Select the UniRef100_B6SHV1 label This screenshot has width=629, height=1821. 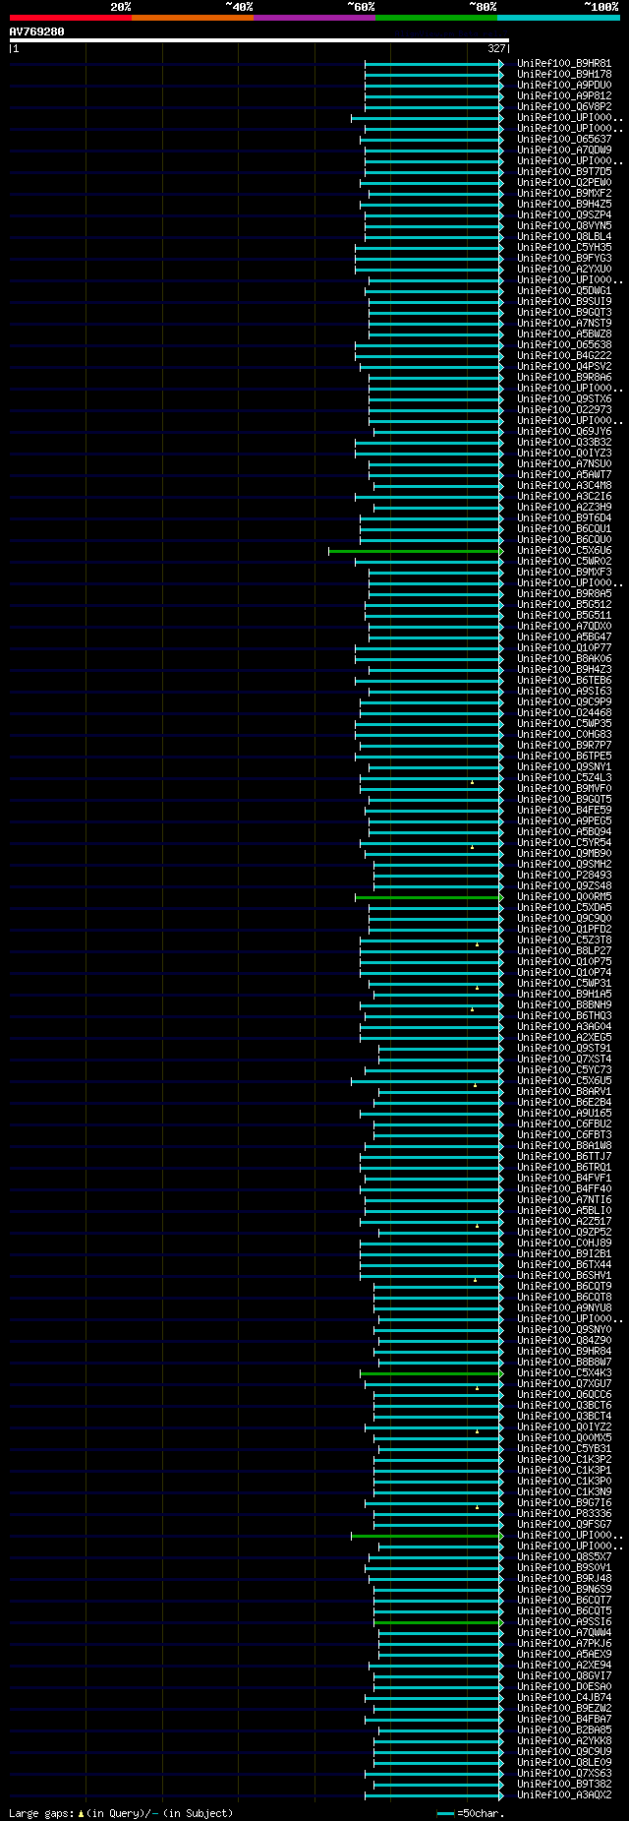click(564, 1276)
